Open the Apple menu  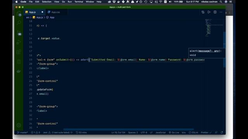[x=16, y=2]
